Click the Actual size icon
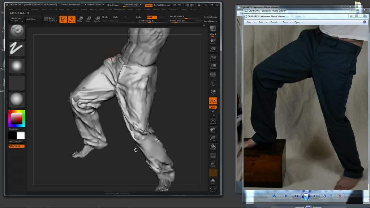The height and width of the screenshot is (208, 370). coord(213,58)
